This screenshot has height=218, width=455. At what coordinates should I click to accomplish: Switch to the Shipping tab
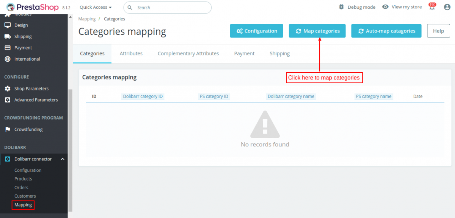click(x=280, y=53)
